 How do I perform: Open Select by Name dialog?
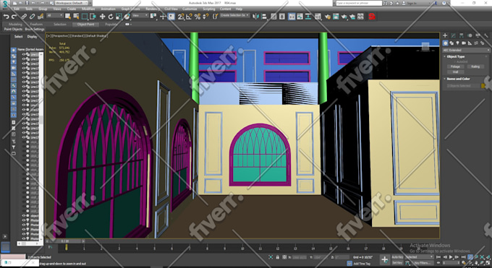(x=76, y=17)
